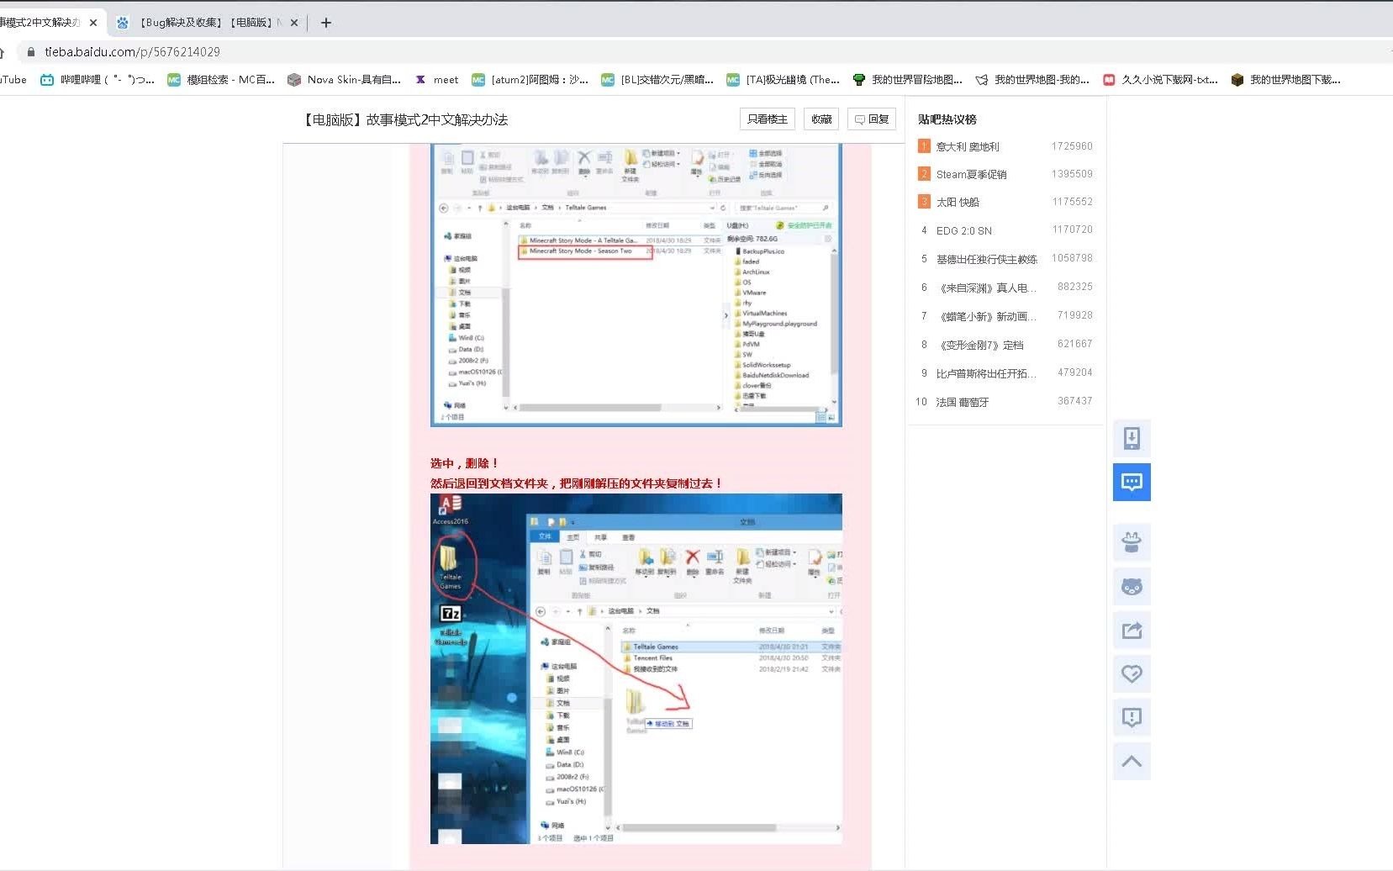Screen dimensions: 1393x871
Task: Click the 贴吧热议榜 heading
Action: tap(947, 119)
